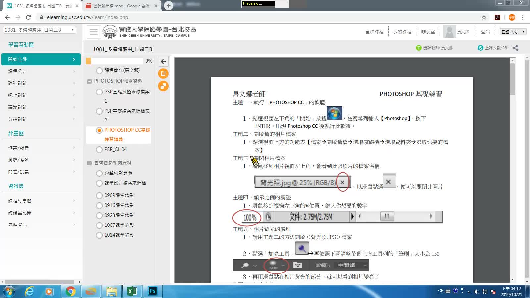Open Excel from the taskbar

click(x=132, y=291)
